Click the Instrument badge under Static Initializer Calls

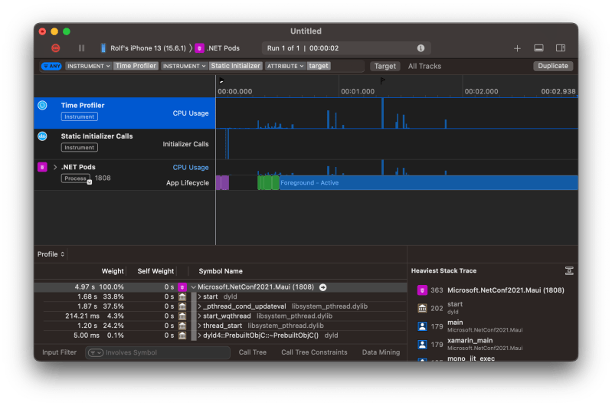coord(79,148)
